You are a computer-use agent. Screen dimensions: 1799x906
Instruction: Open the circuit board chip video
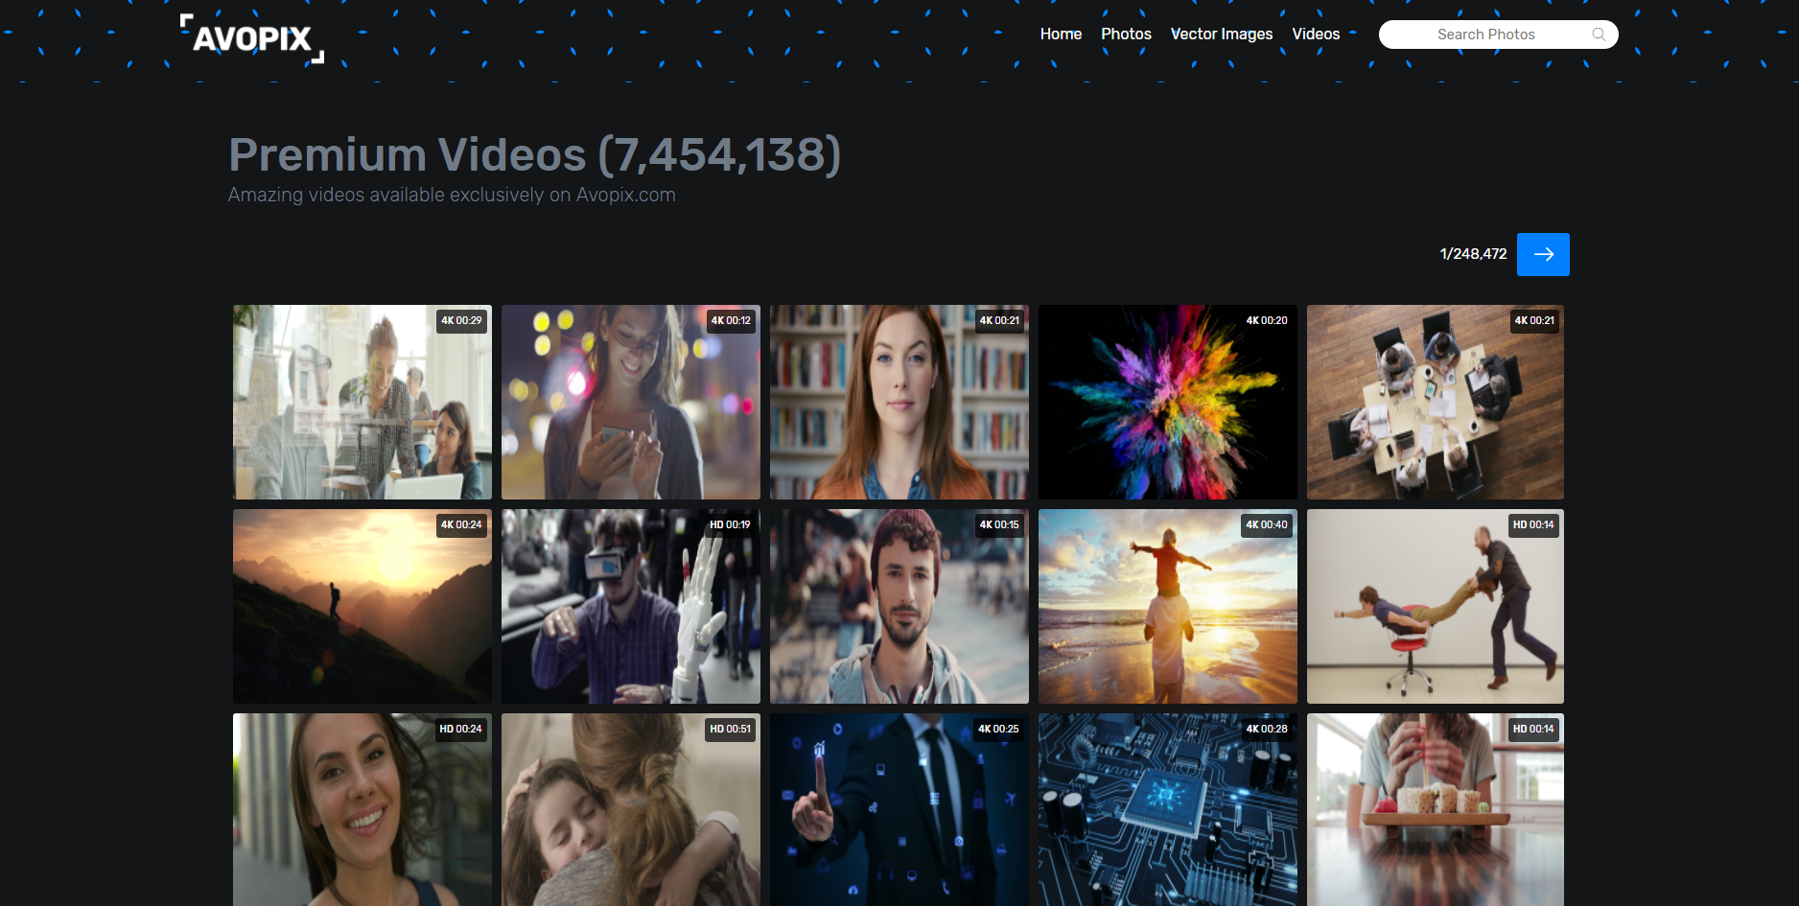[x=1168, y=809]
